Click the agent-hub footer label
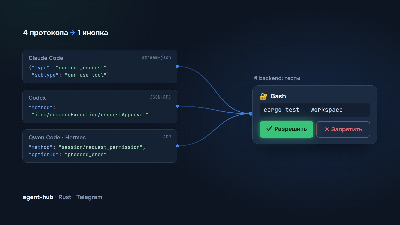The width and height of the screenshot is (400, 225). (x=38, y=197)
